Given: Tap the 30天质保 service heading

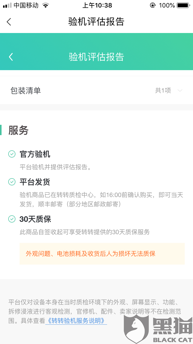Looking at the screenshot, I should coord(35,219).
